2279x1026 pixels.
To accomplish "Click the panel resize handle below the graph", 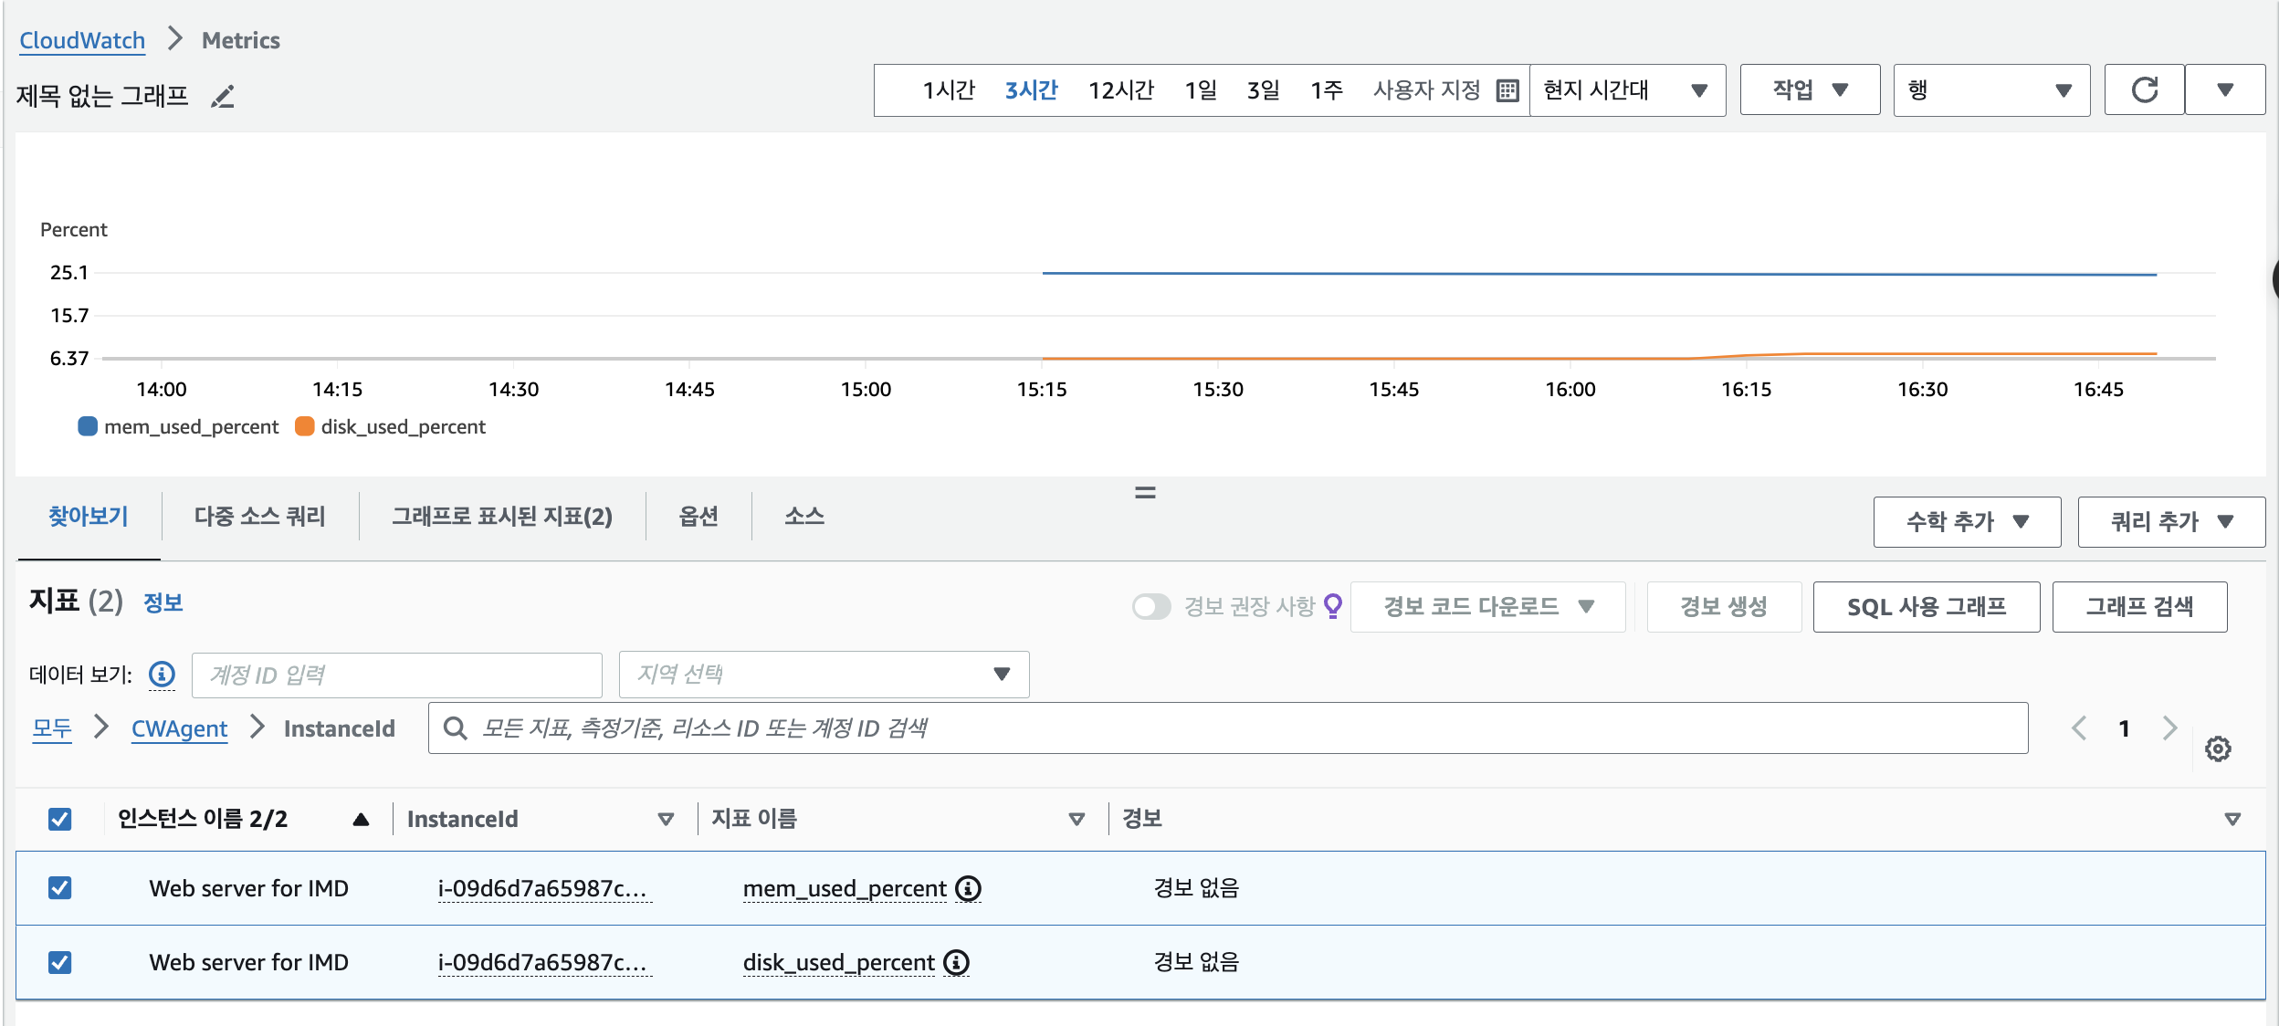I will [1145, 493].
